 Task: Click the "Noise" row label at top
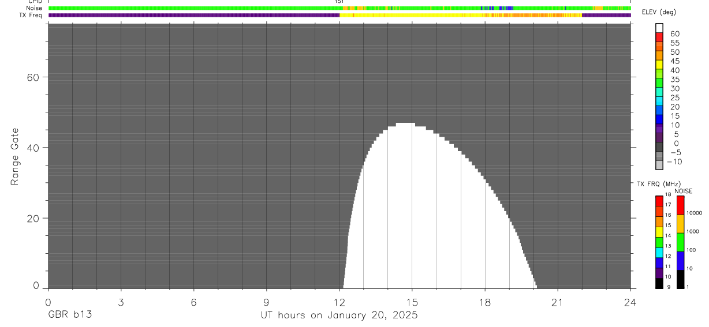pos(35,8)
